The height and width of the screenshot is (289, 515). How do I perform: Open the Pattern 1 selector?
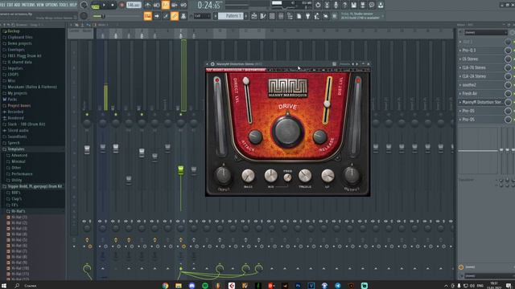coord(231,16)
